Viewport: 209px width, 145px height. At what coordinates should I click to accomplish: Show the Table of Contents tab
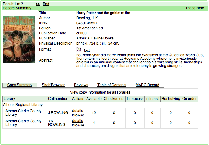click(112, 85)
